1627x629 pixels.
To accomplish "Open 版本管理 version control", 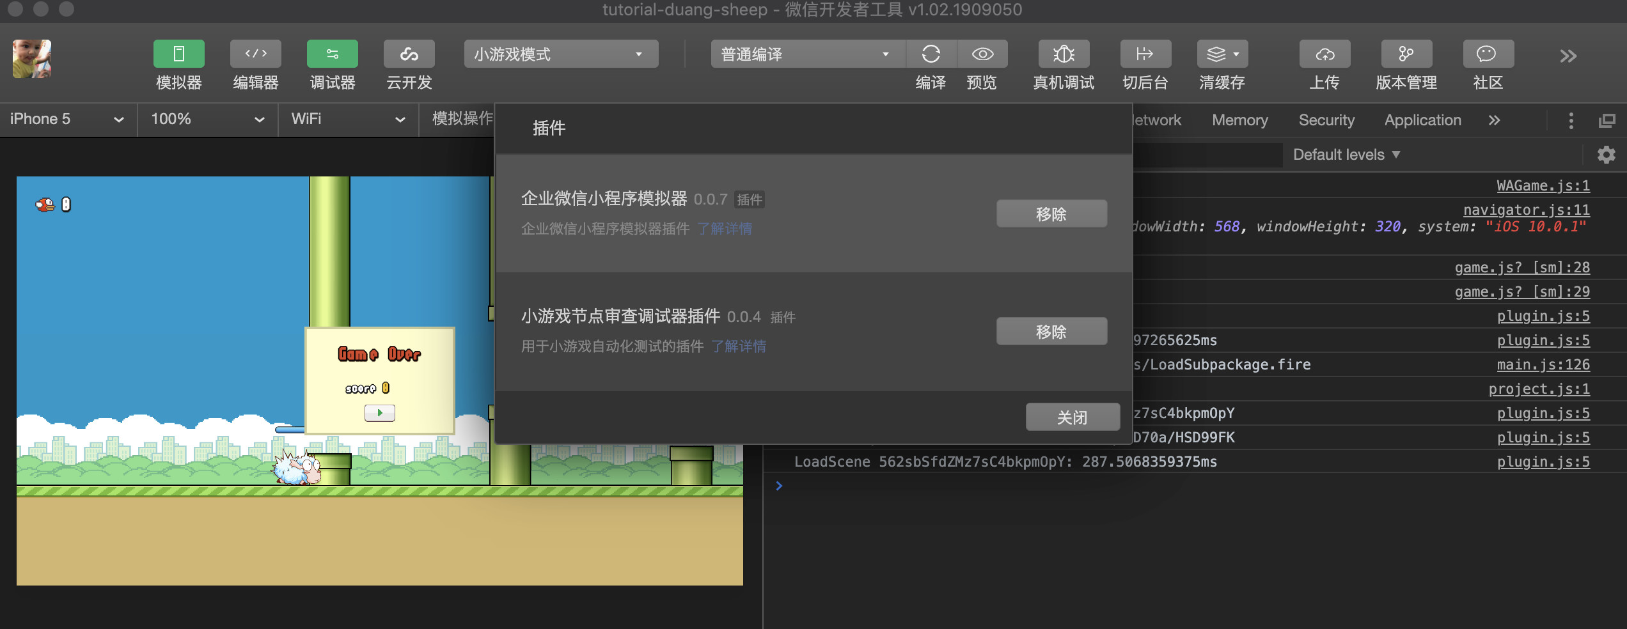I will tap(1406, 54).
